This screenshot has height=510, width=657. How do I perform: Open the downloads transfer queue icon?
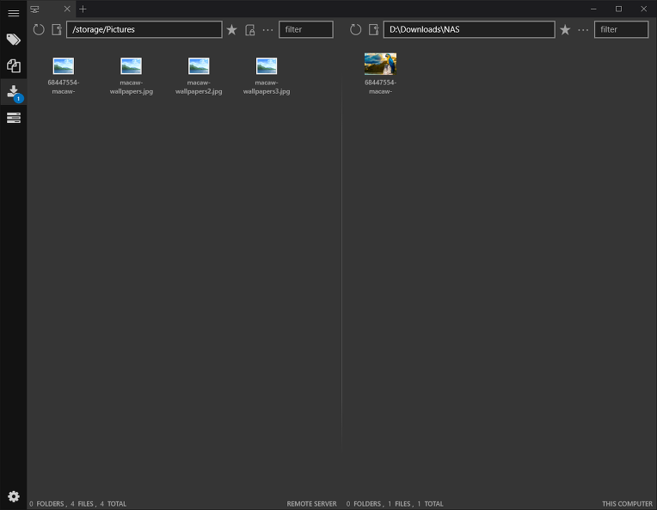[14, 92]
